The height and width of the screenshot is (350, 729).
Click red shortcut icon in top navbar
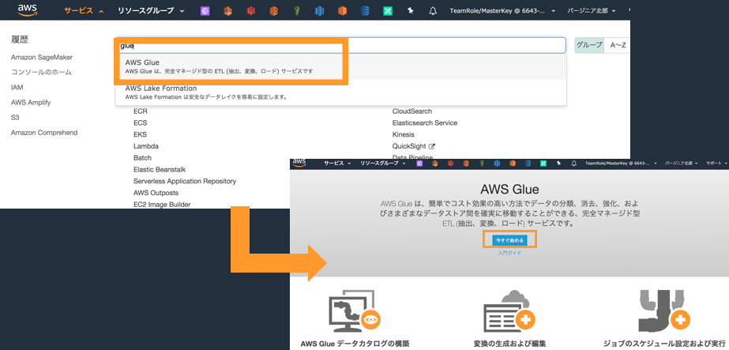[x=250, y=11]
